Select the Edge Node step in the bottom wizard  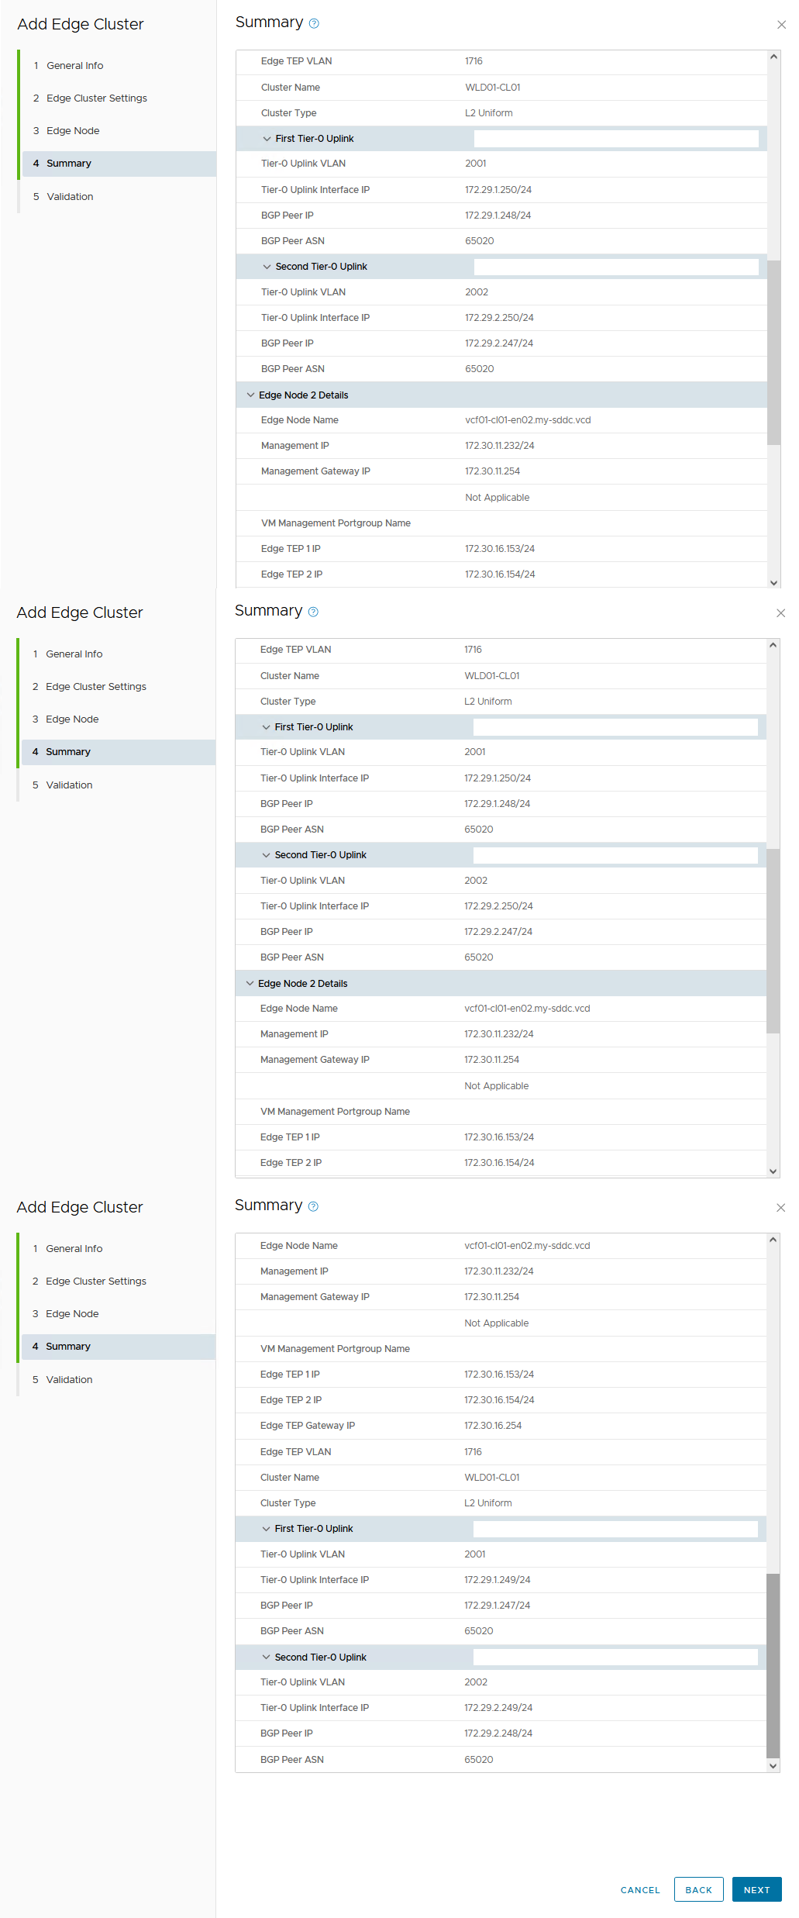click(x=72, y=1314)
